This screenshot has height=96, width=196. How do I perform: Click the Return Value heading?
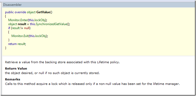click(x=16, y=68)
